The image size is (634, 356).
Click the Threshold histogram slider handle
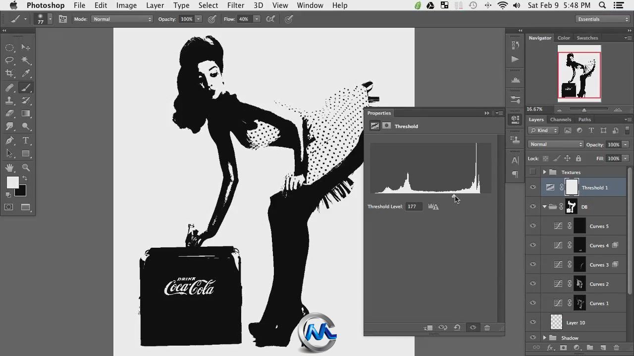(x=454, y=196)
